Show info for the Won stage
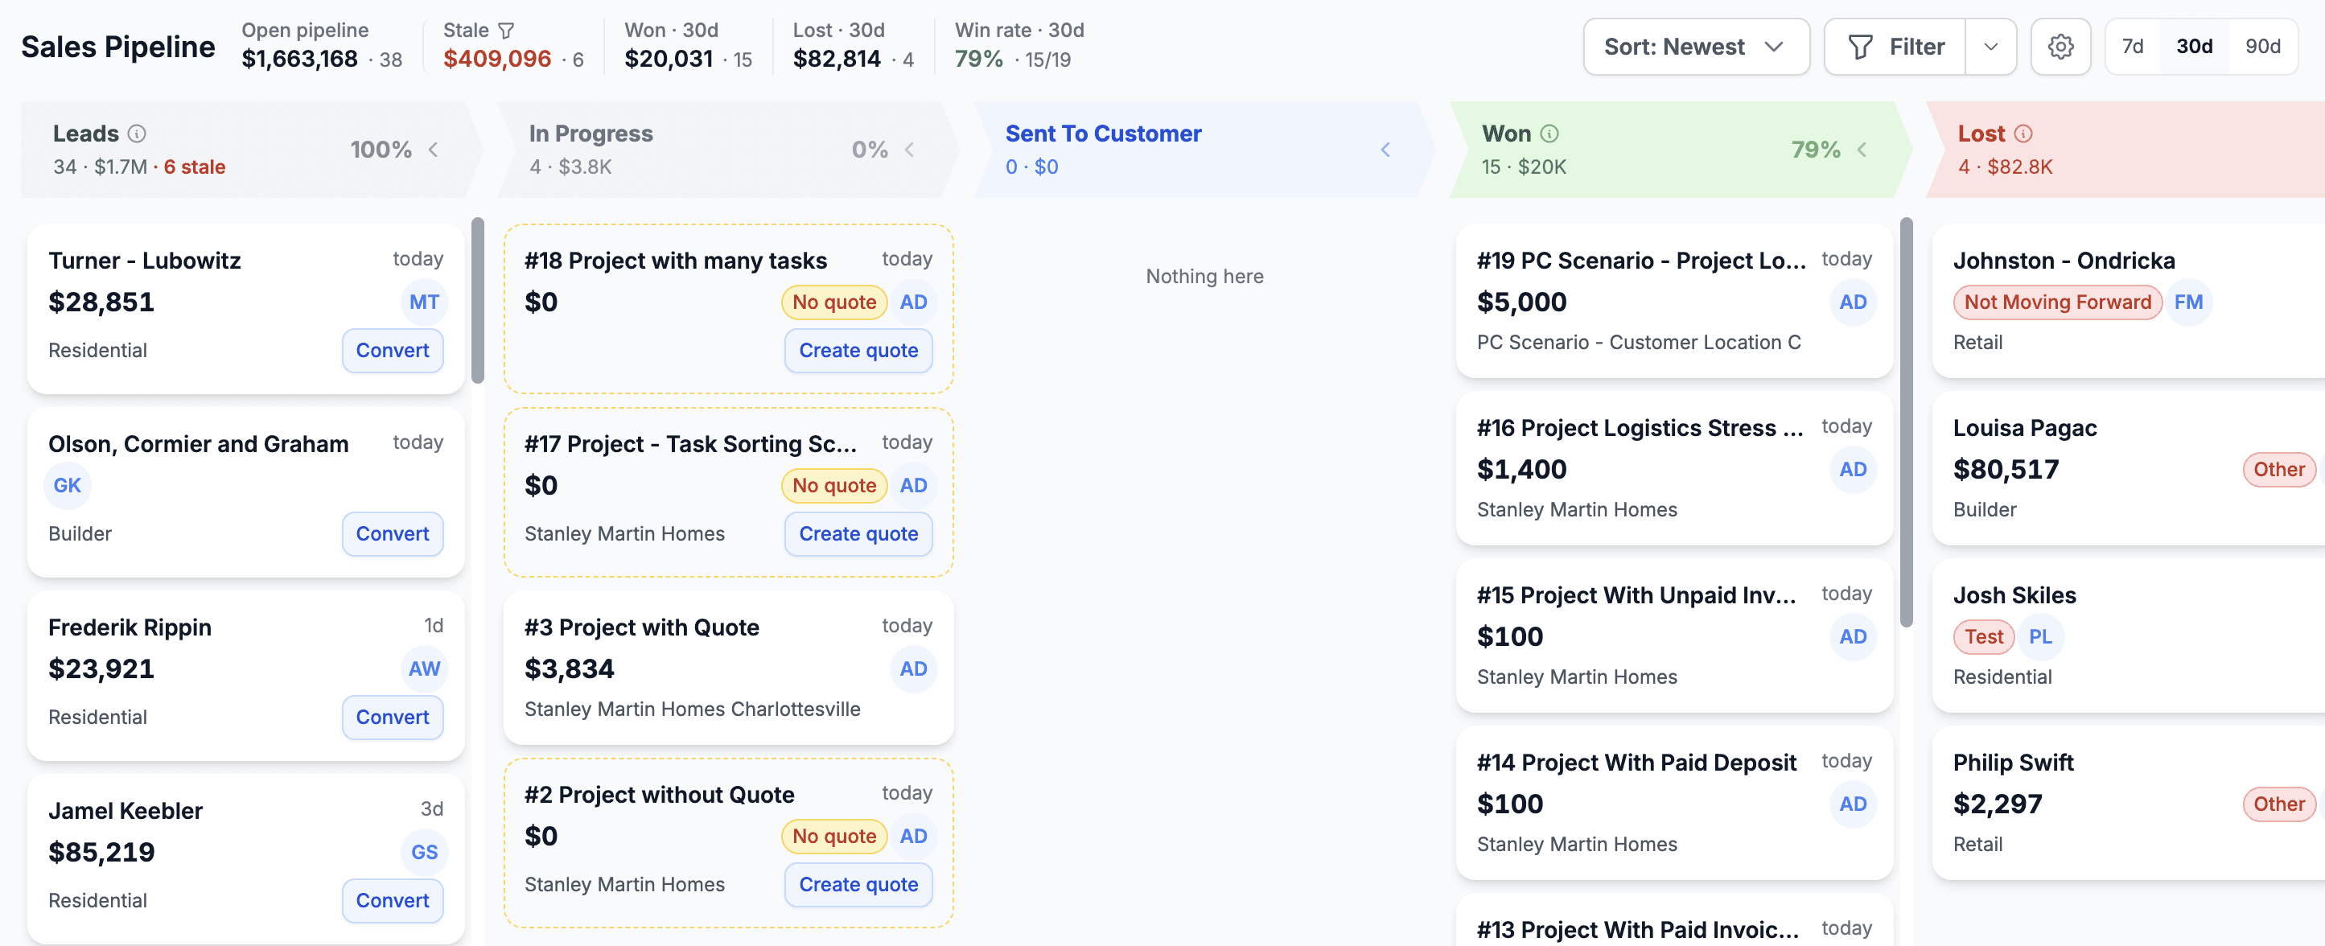Viewport: 2325px width, 946px height. click(1549, 134)
